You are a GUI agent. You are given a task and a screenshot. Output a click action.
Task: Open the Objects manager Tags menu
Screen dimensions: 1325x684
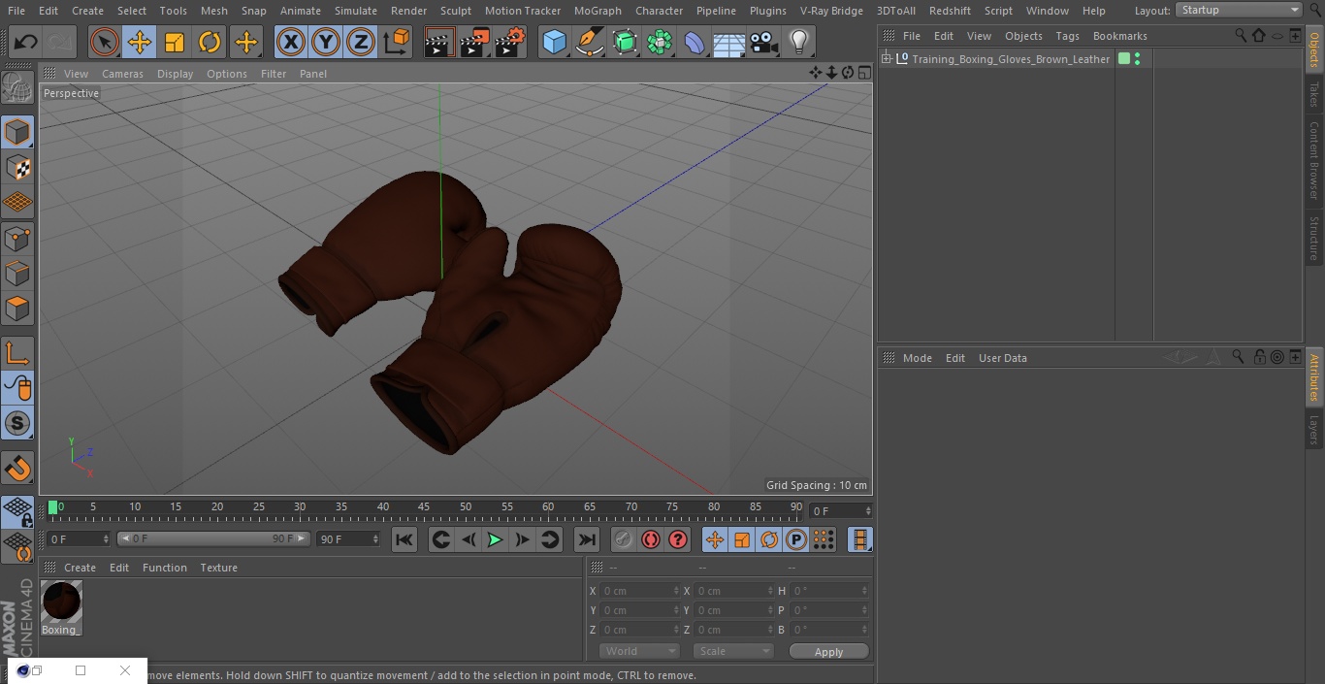(1067, 36)
